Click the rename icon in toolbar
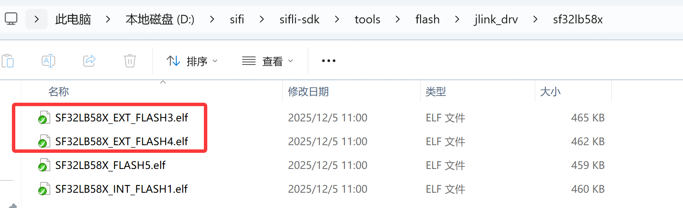This screenshot has width=683, height=208. (x=48, y=61)
